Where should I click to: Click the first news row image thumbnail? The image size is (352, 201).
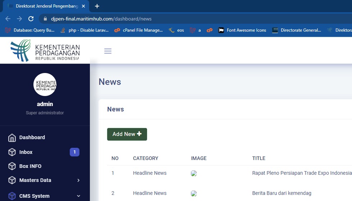point(194,173)
